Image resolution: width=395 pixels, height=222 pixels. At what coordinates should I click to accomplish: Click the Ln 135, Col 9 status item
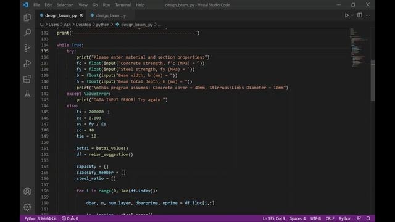tap(273, 218)
